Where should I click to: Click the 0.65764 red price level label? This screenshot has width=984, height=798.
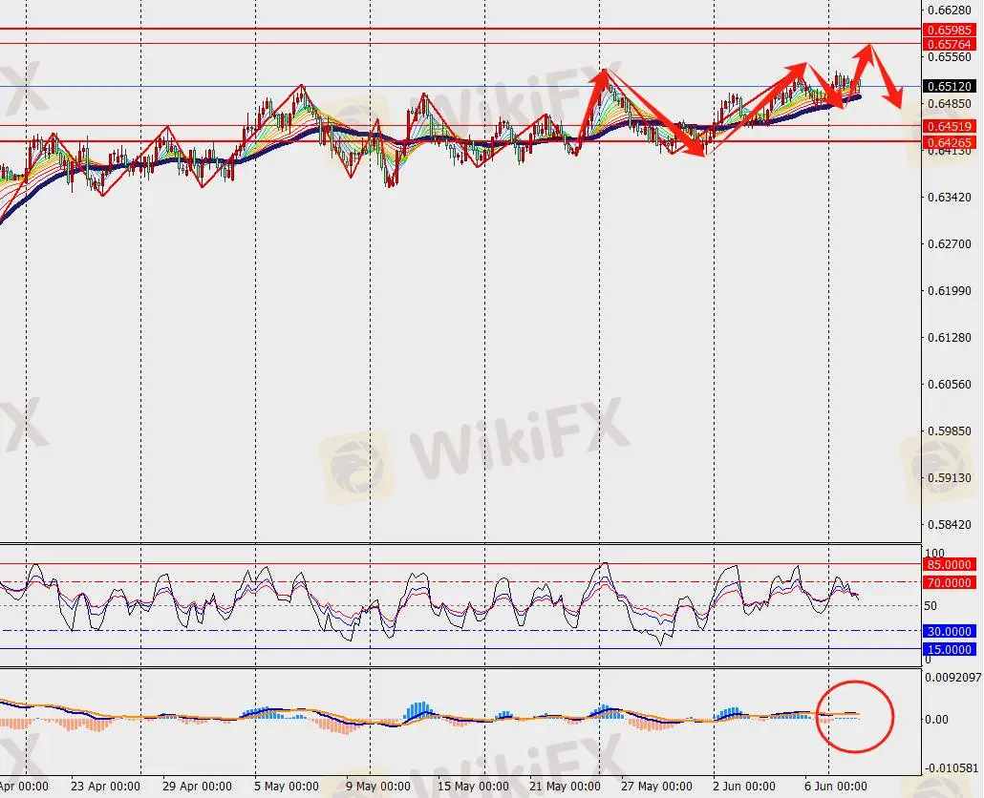tap(950, 44)
